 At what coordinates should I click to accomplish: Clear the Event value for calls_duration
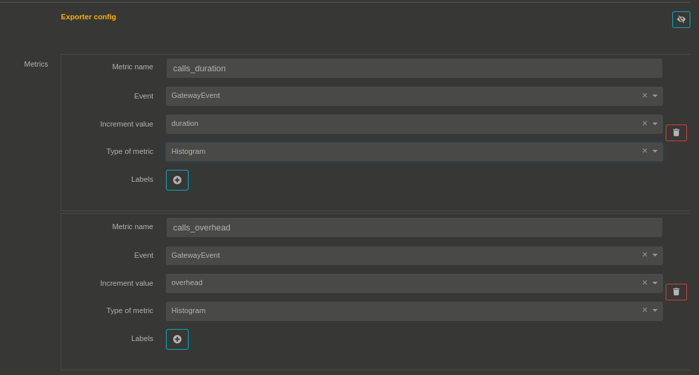click(644, 96)
